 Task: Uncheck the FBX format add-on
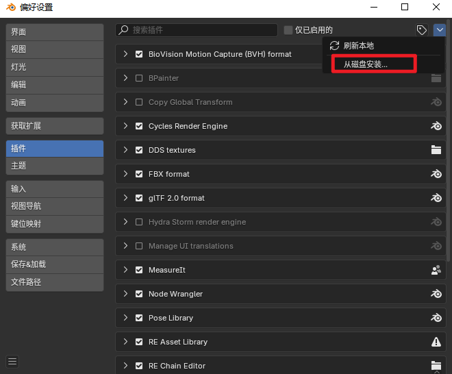pos(139,174)
